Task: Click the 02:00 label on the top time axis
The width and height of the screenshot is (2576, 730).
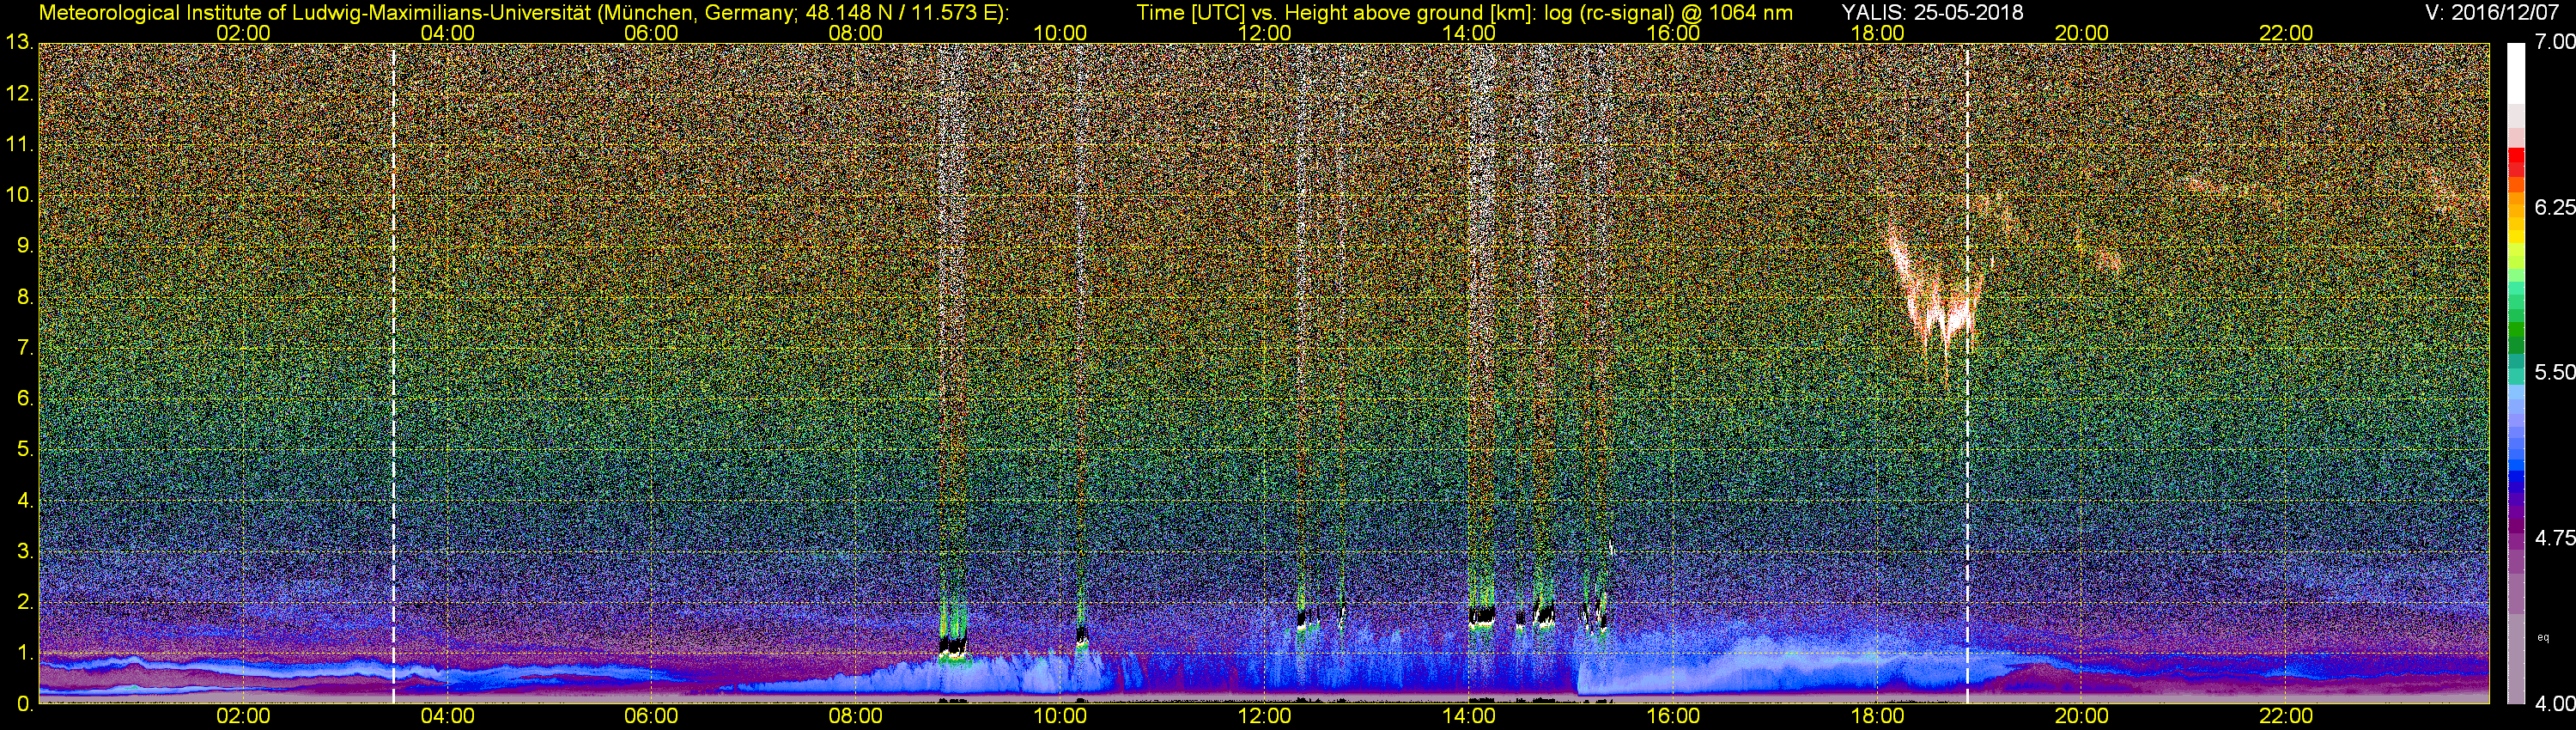Action: click(243, 33)
